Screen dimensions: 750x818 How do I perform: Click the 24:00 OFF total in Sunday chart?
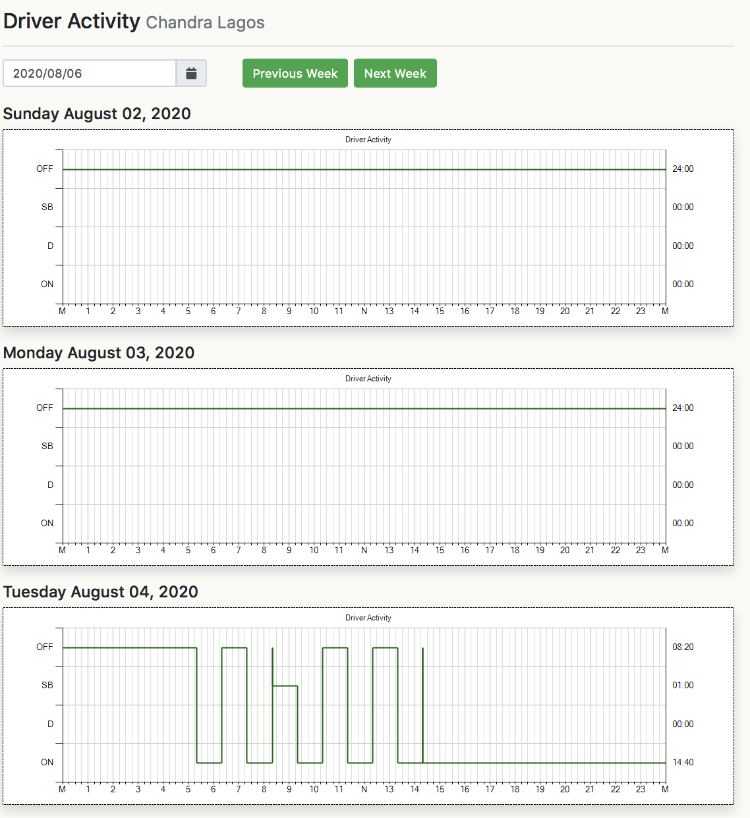click(683, 169)
